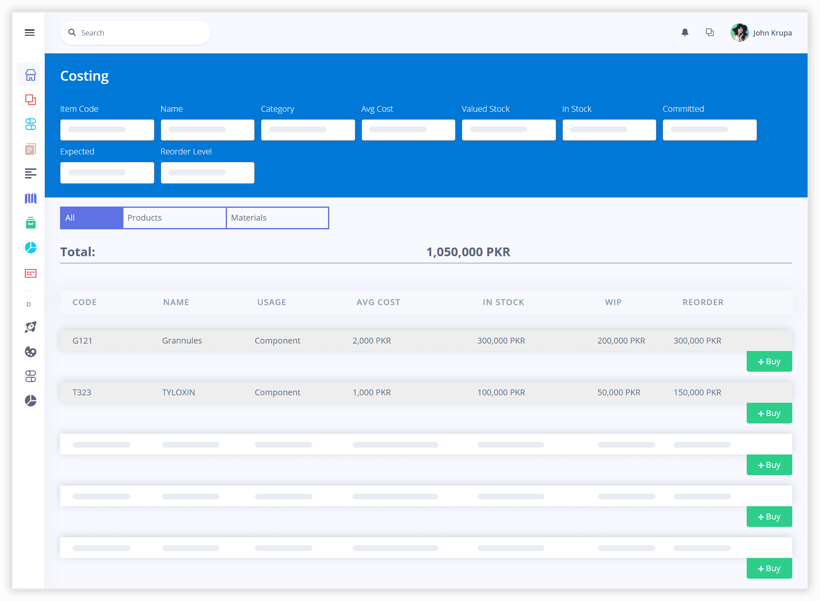Click the IN STOCK column header
This screenshot has width=820, height=601.
tap(504, 302)
